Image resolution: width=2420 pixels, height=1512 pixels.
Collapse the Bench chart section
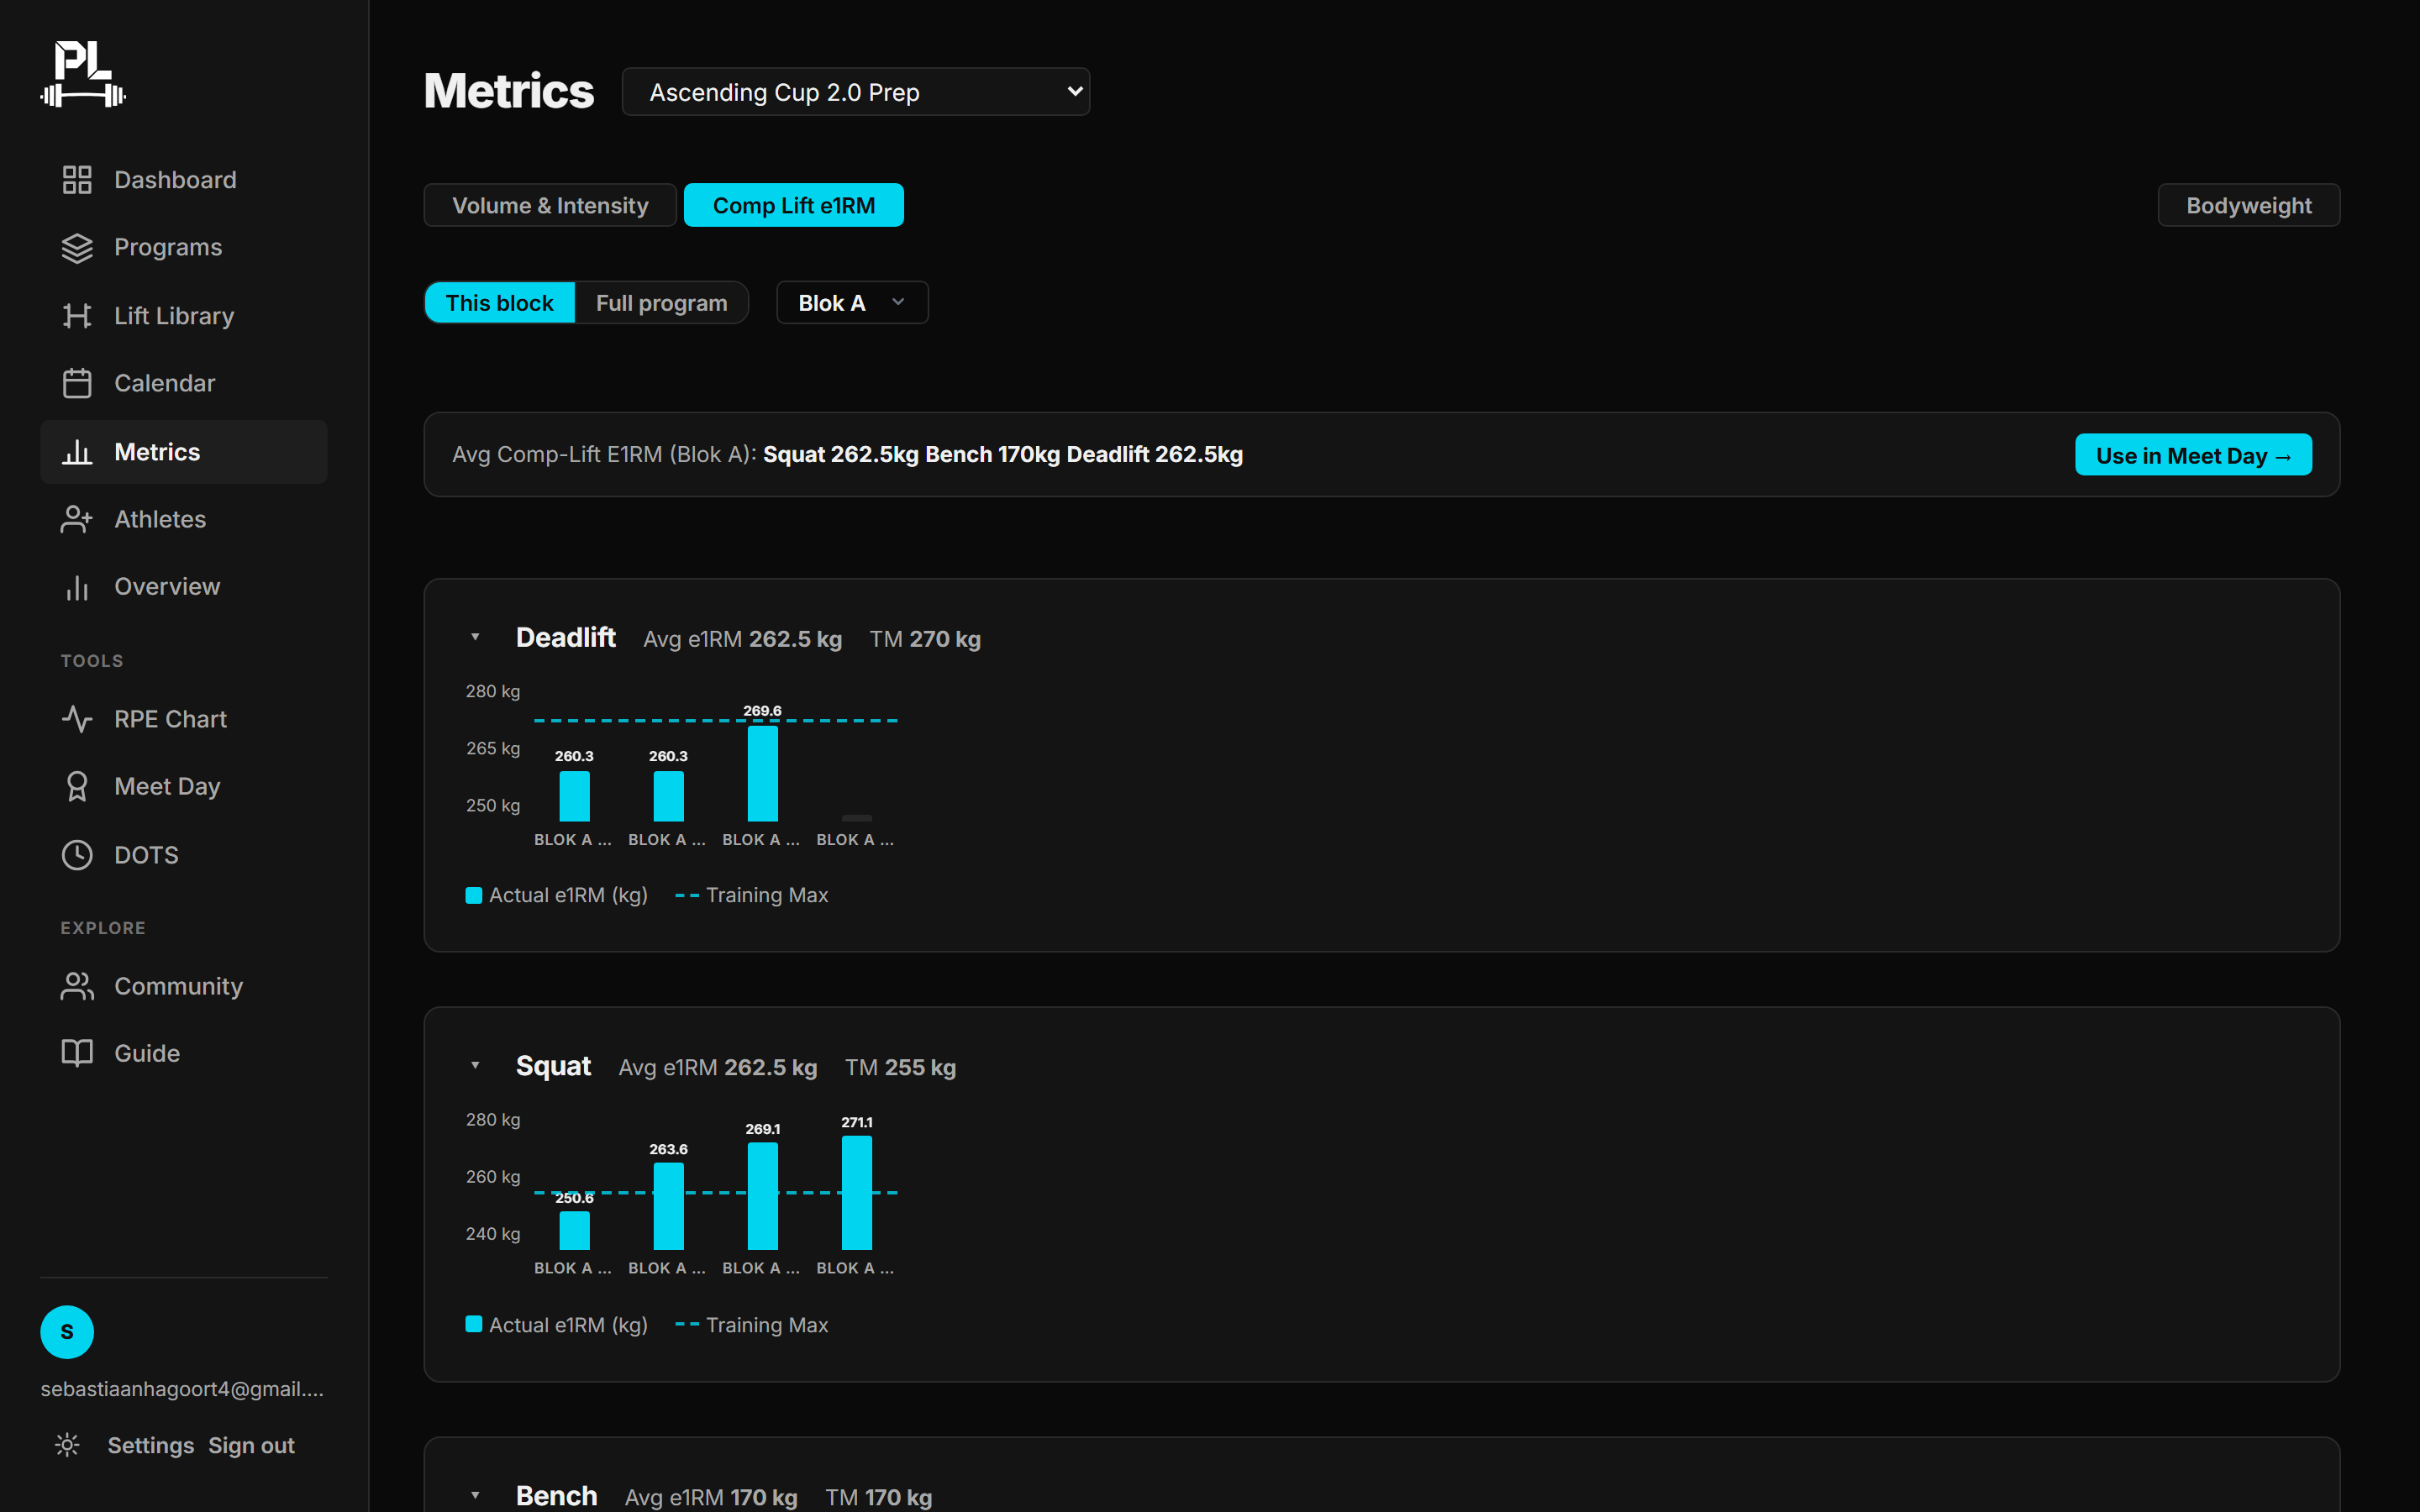(475, 1496)
